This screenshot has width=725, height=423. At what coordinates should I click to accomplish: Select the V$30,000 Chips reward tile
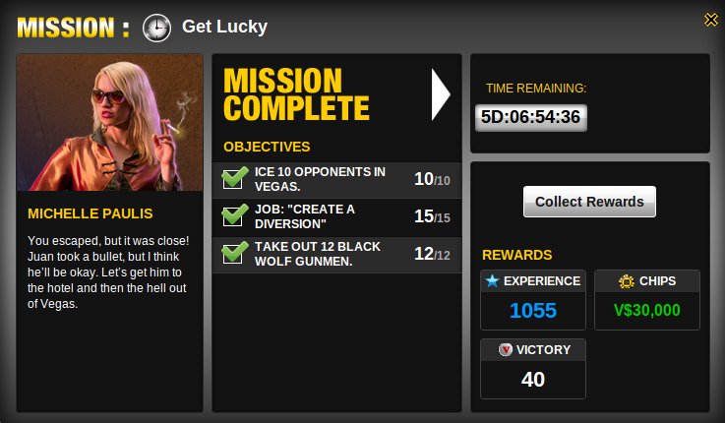pos(647,300)
